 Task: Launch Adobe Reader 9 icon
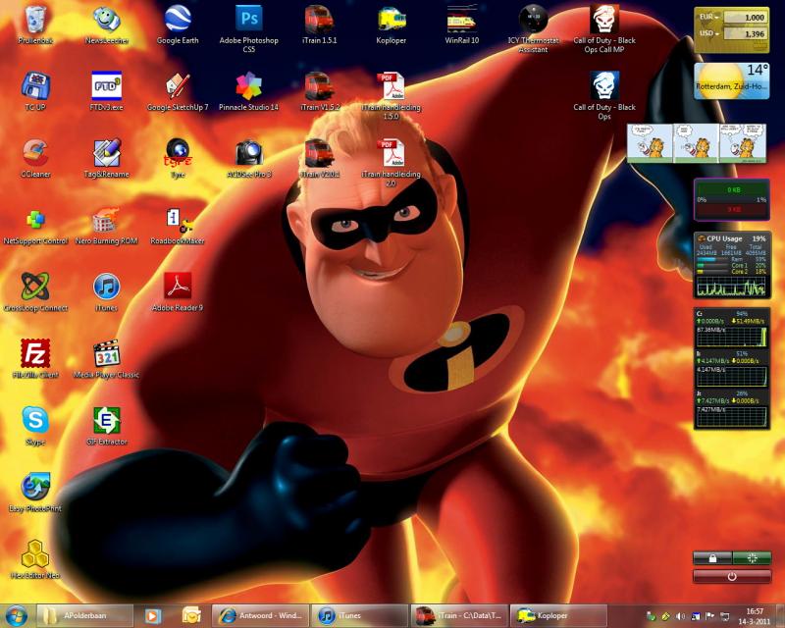point(178,292)
